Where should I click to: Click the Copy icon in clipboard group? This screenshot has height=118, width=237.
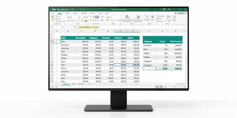[56, 19]
